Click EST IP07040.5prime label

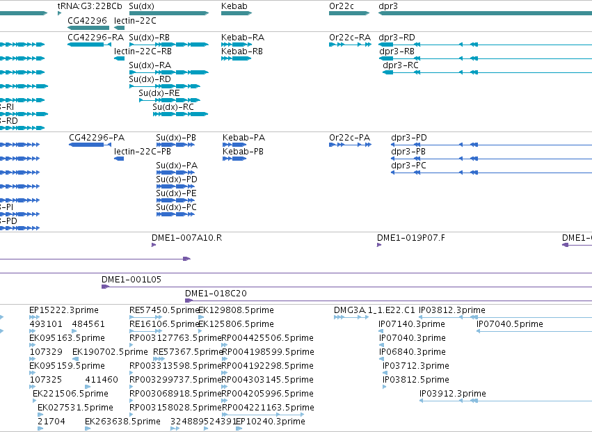point(510,324)
